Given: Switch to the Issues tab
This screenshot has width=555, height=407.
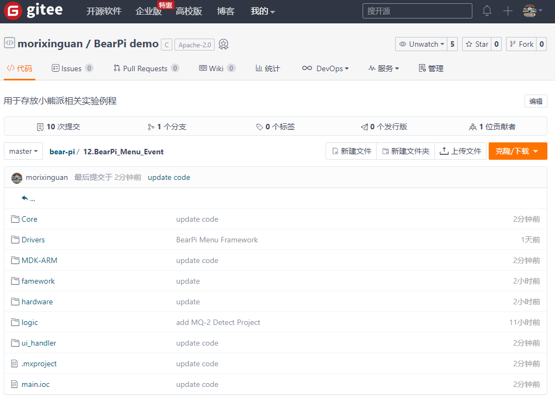Looking at the screenshot, I should pos(72,68).
